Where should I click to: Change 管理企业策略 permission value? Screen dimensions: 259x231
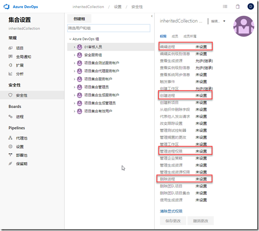click(201, 158)
